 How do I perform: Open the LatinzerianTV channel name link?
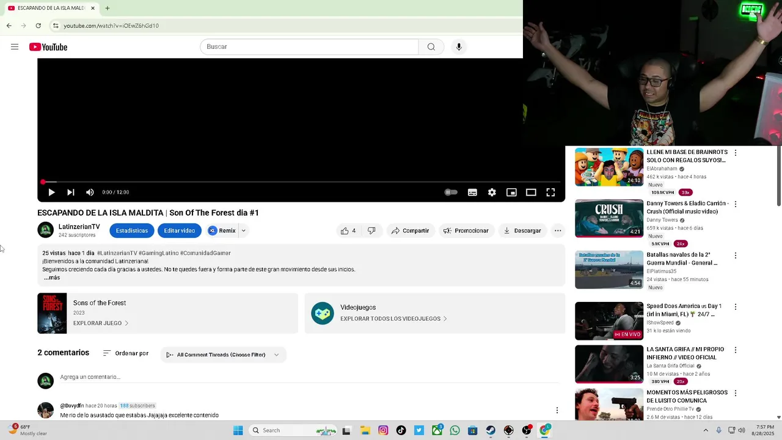tap(79, 227)
